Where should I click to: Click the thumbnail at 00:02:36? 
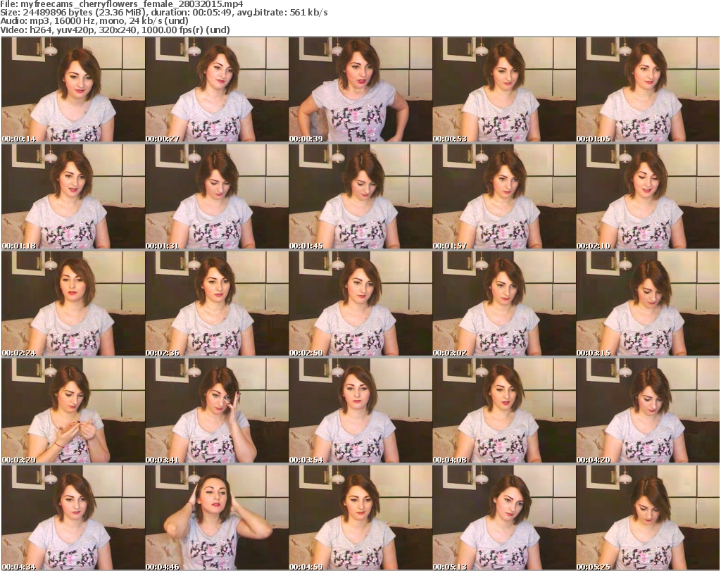tap(217, 304)
